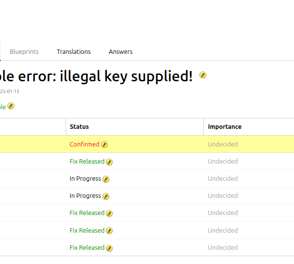Click the pencil icon beside the first In Progress
The image size is (294, 264).
pos(106,179)
